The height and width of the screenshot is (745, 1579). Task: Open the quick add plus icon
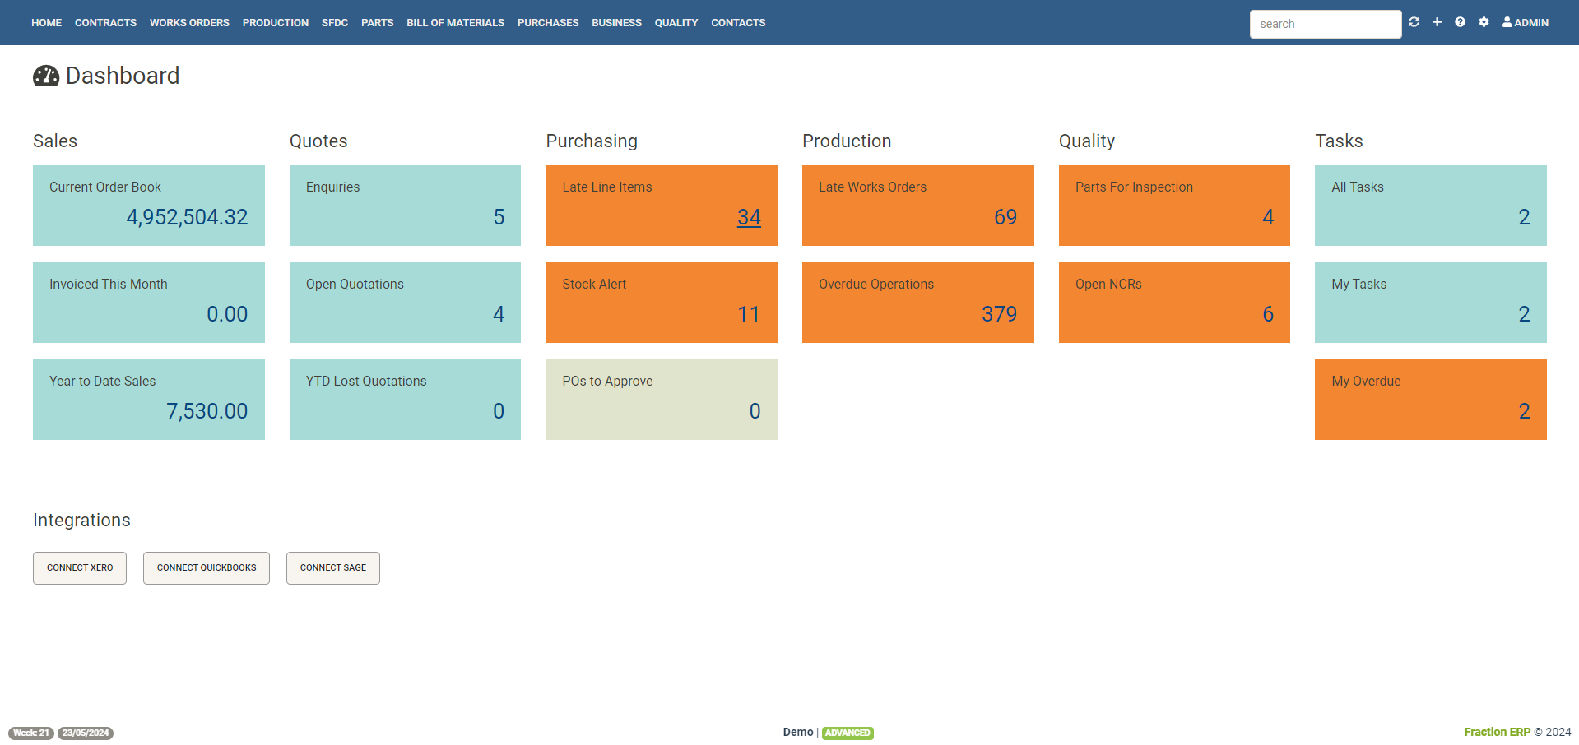[x=1437, y=22]
